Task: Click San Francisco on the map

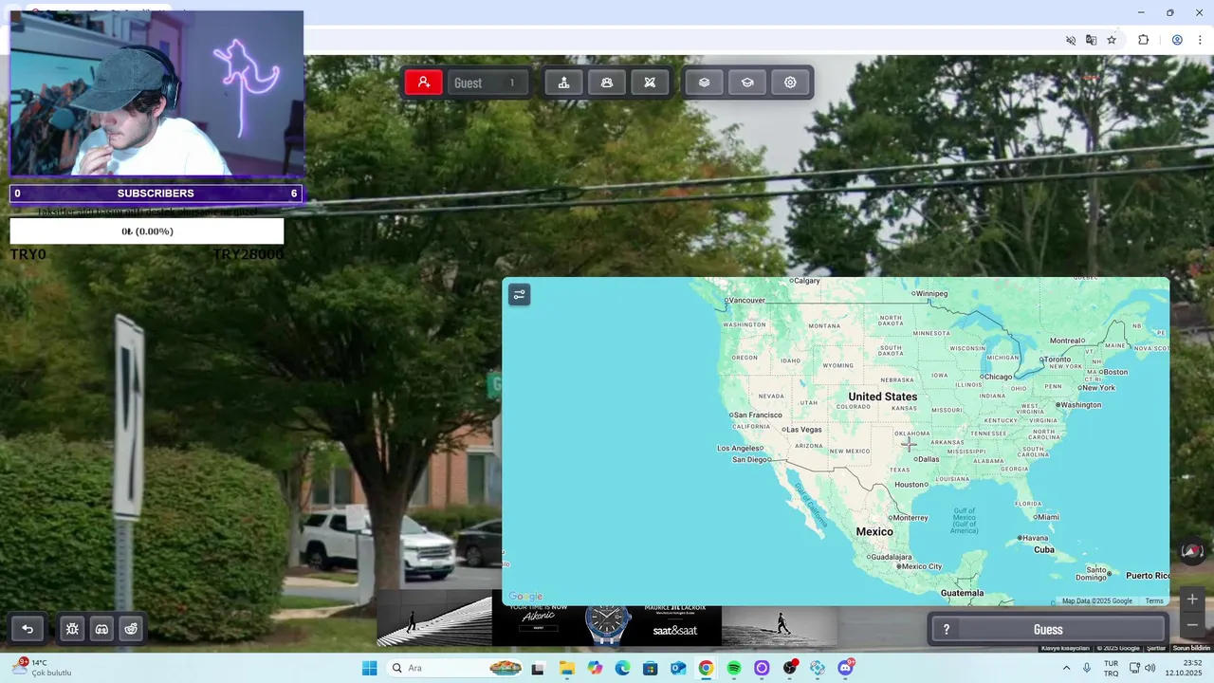Action: (x=756, y=415)
